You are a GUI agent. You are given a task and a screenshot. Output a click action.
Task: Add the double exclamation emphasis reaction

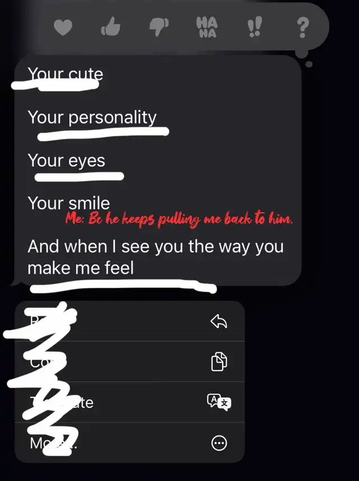255,26
